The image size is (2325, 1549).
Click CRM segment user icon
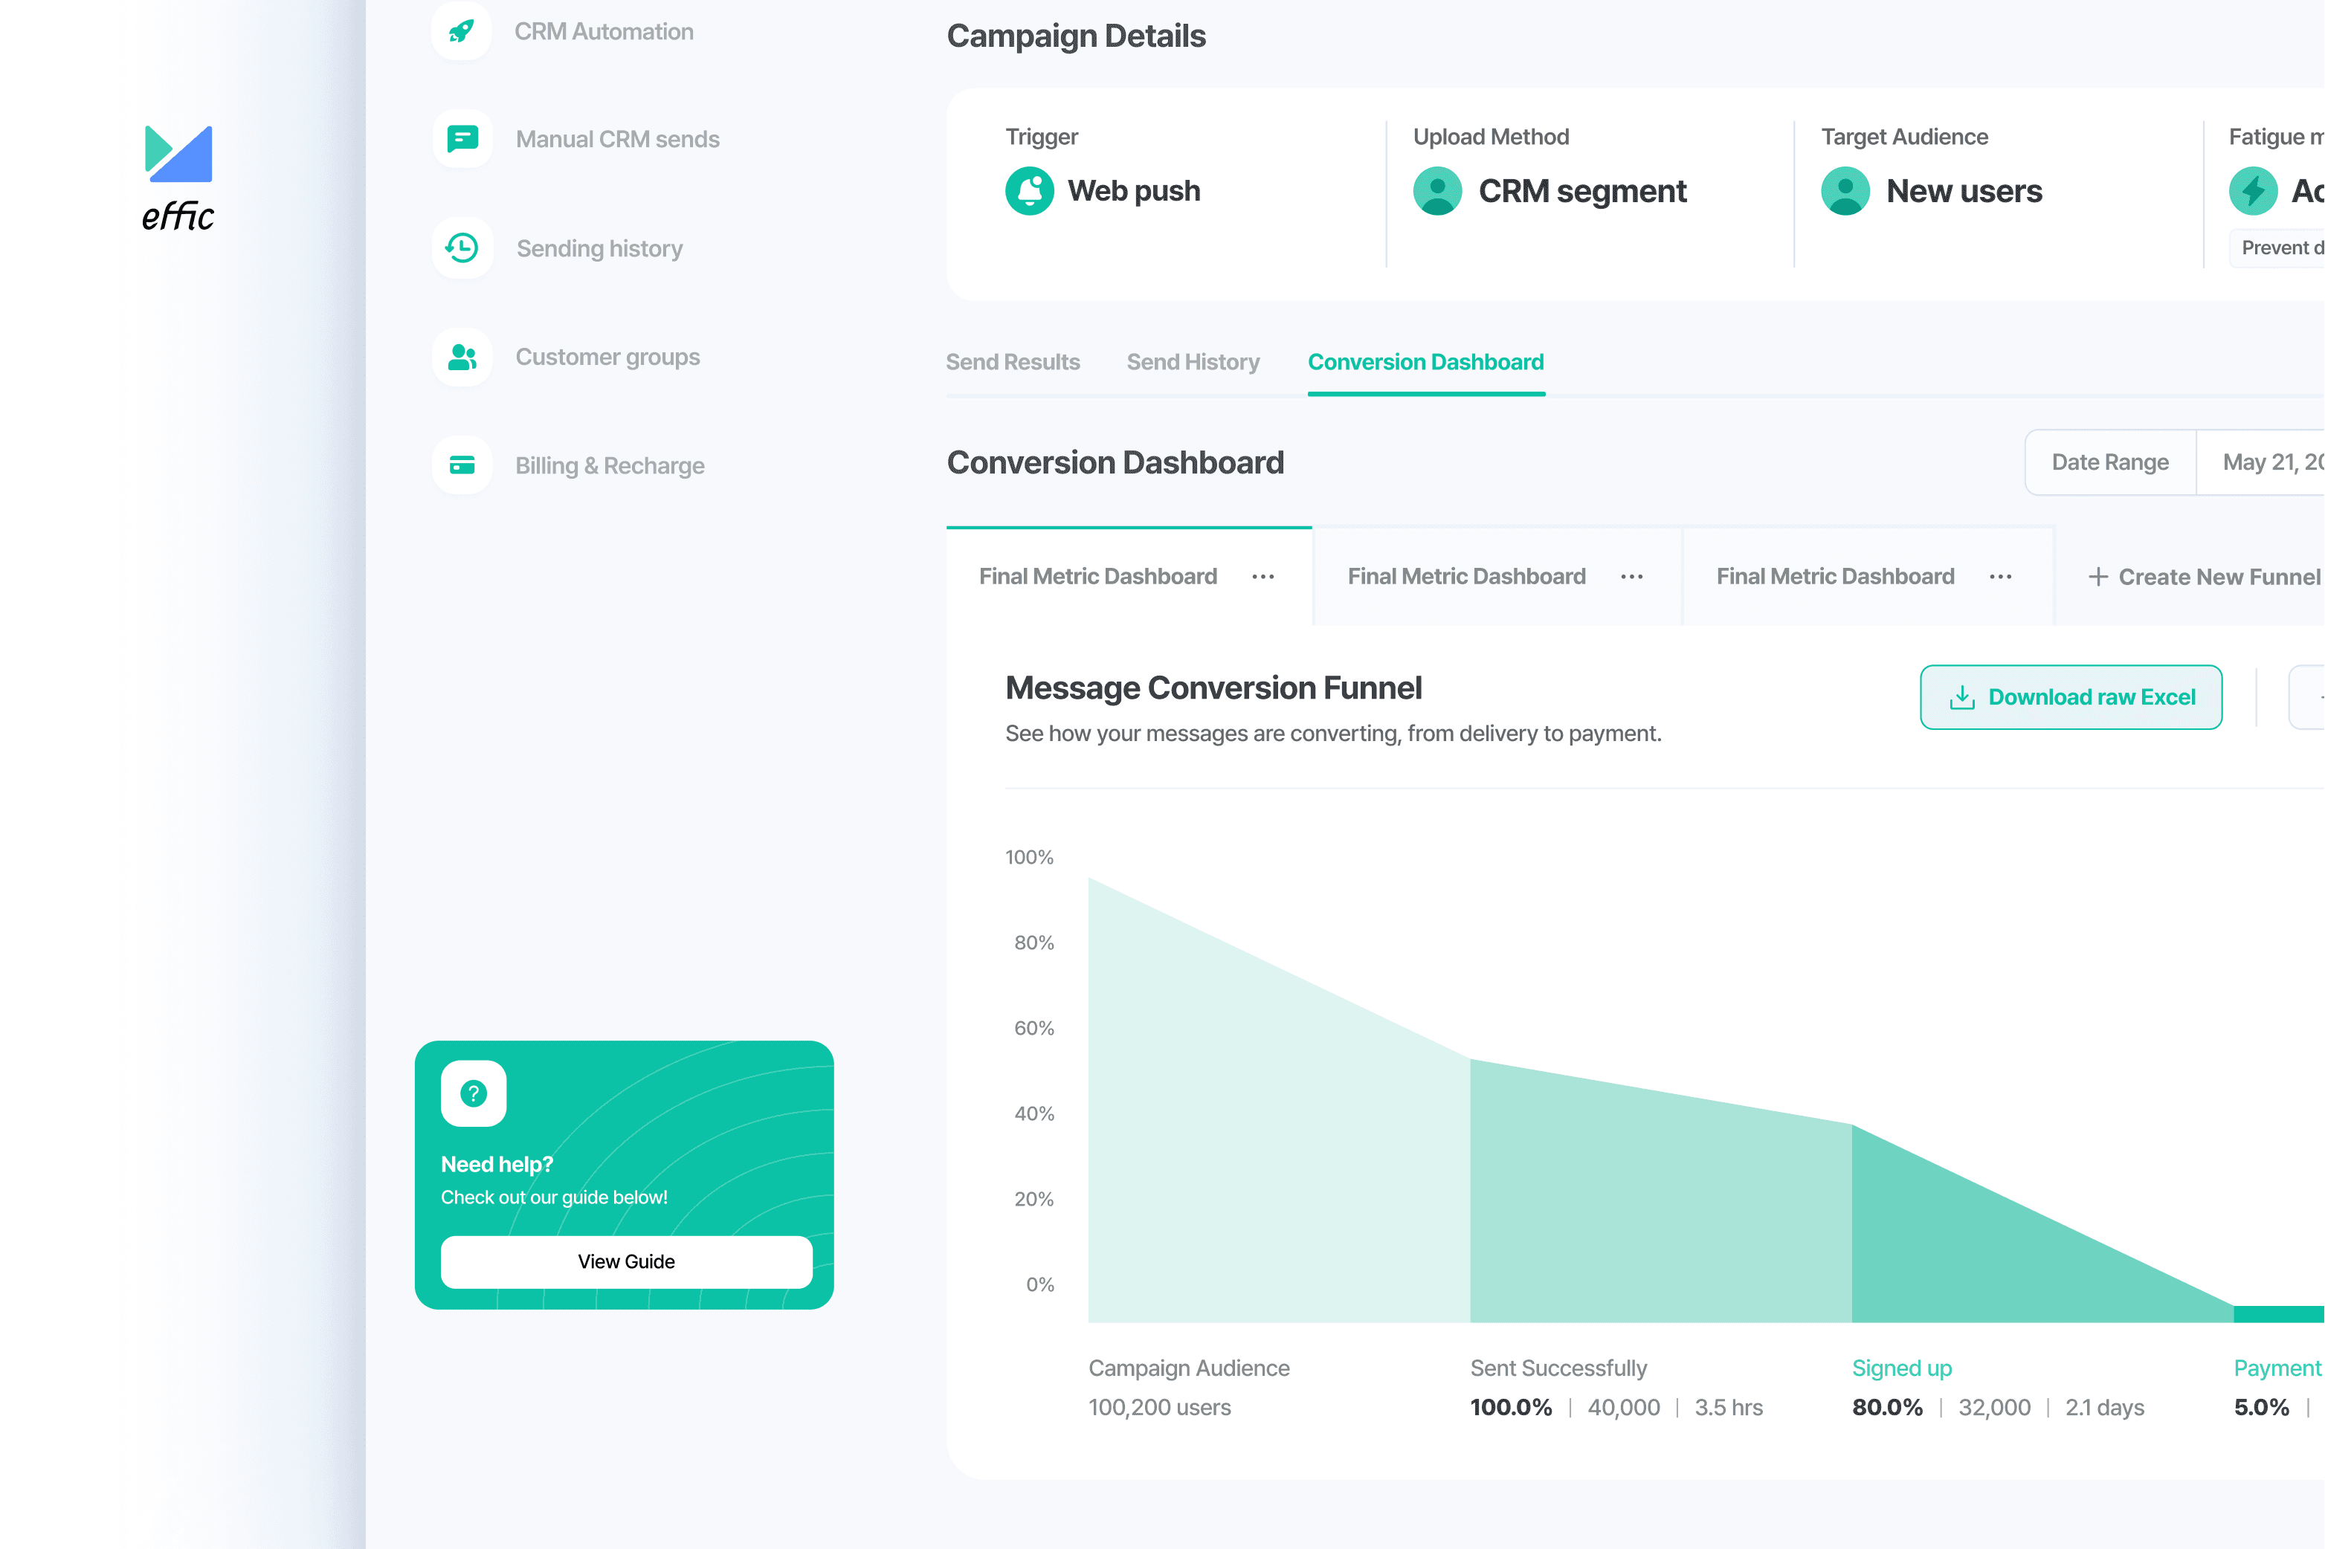(x=1438, y=191)
